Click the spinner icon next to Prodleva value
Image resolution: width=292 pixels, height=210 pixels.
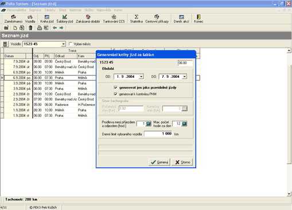coord(149,124)
